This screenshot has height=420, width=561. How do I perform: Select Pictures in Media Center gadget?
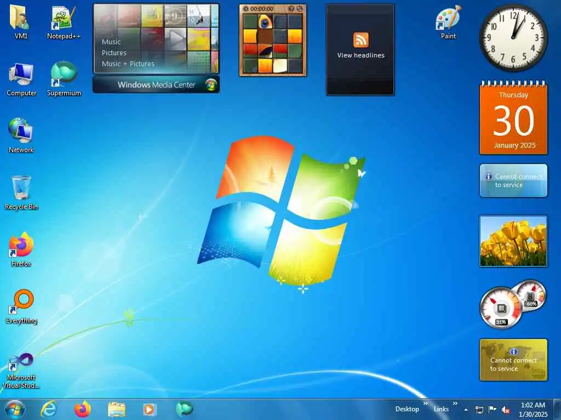114,53
